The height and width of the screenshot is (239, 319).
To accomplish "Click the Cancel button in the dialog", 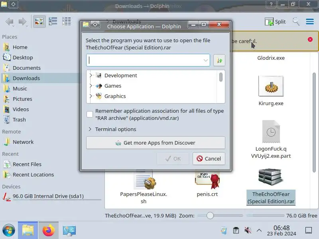I will (x=209, y=159).
